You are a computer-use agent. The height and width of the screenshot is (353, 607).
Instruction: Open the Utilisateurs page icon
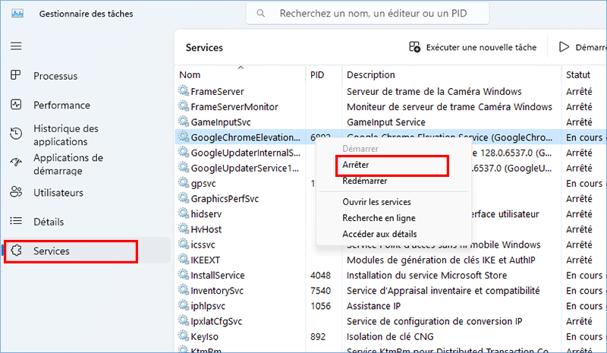[x=16, y=193]
